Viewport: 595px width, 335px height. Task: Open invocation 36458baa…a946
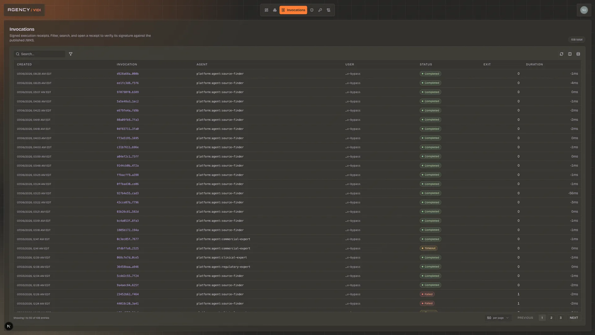coord(128,267)
